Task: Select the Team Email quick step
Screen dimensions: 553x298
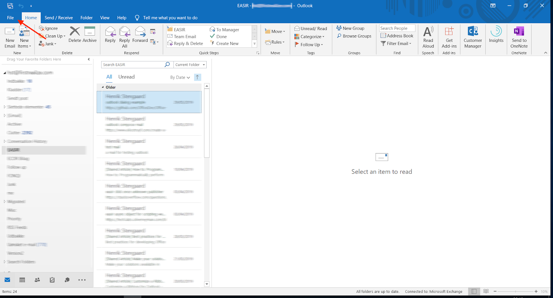Action: [182, 37]
